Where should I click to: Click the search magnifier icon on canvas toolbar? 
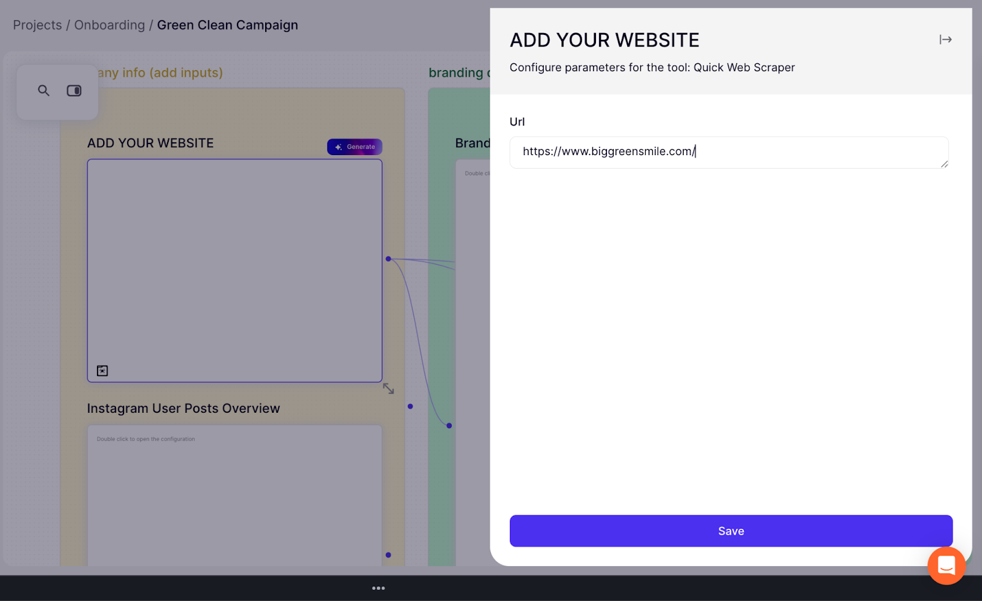coord(44,91)
